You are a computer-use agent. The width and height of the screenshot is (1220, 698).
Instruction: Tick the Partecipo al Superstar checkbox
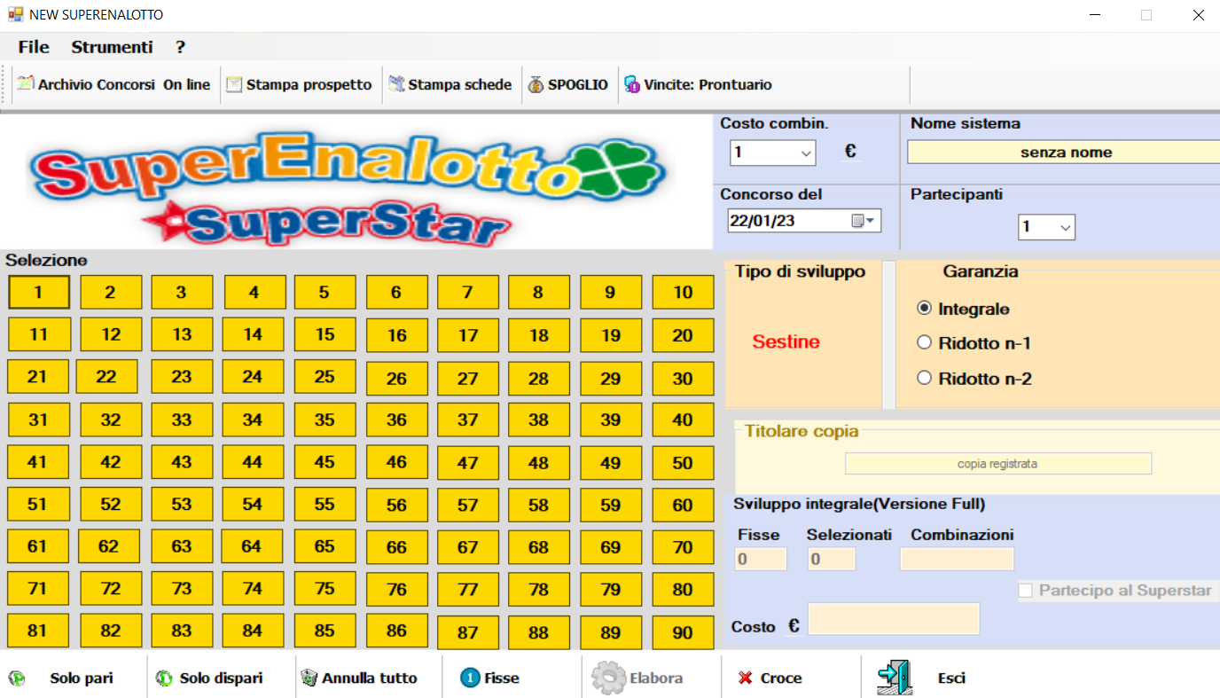[x=1026, y=591]
